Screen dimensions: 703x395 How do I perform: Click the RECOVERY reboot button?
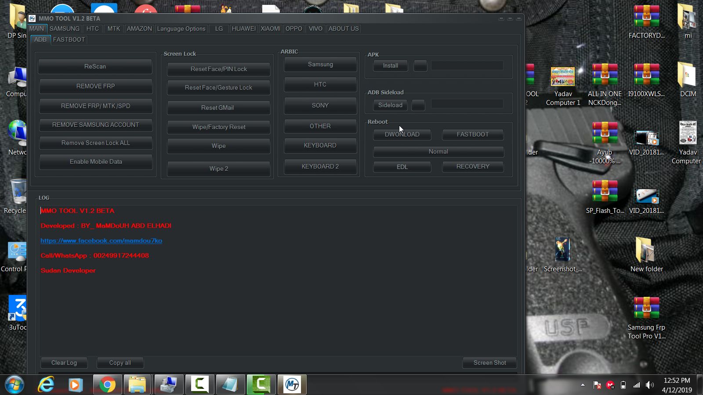point(473,167)
